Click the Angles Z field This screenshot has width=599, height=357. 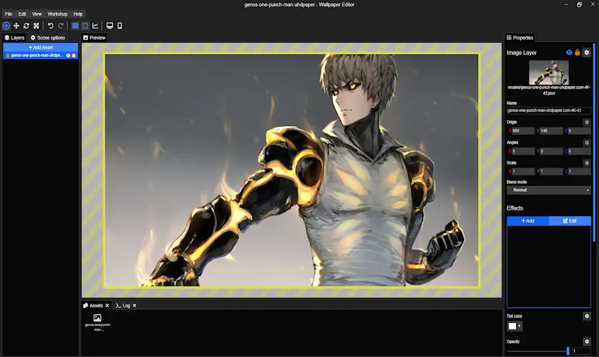pyautogui.click(x=579, y=151)
